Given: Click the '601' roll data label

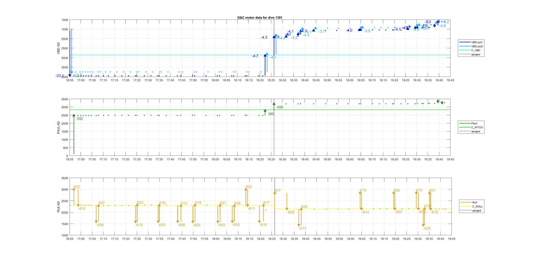Looking at the screenshot, I should (432, 190).
